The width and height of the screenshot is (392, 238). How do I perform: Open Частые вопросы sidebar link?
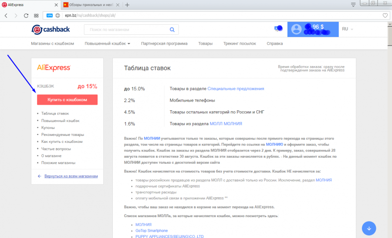pos(56,149)
